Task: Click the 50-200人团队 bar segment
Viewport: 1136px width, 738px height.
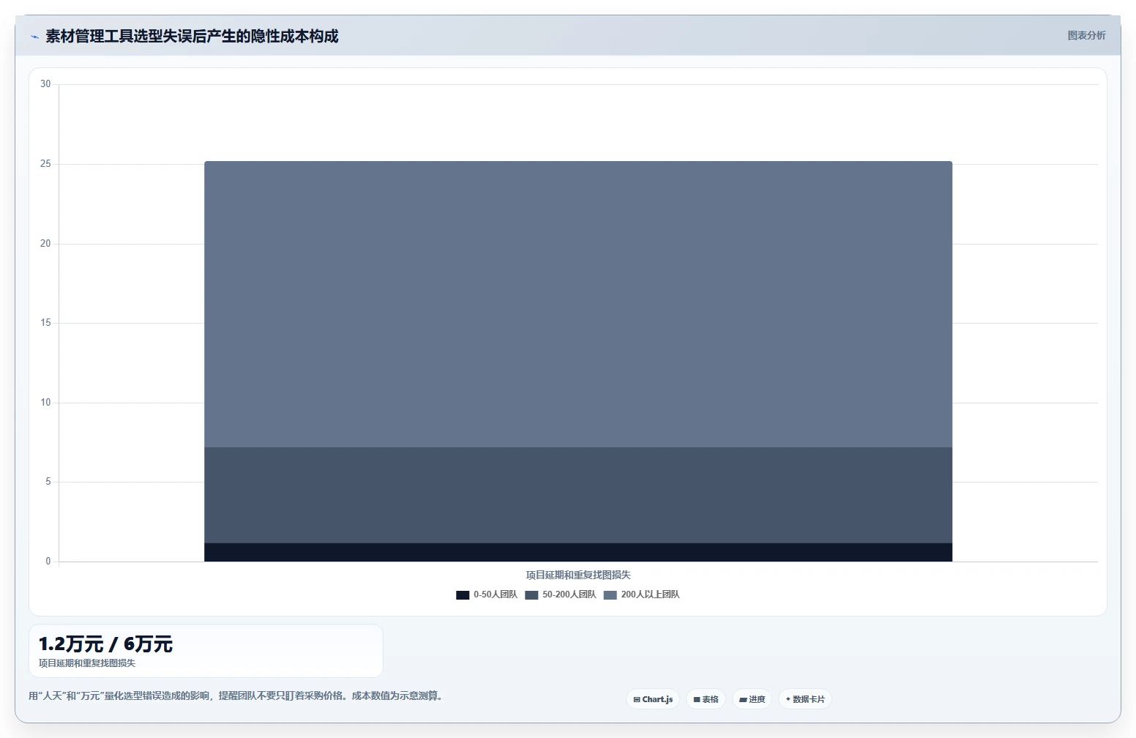Action: pyautogui.click(x=578, y=495)
